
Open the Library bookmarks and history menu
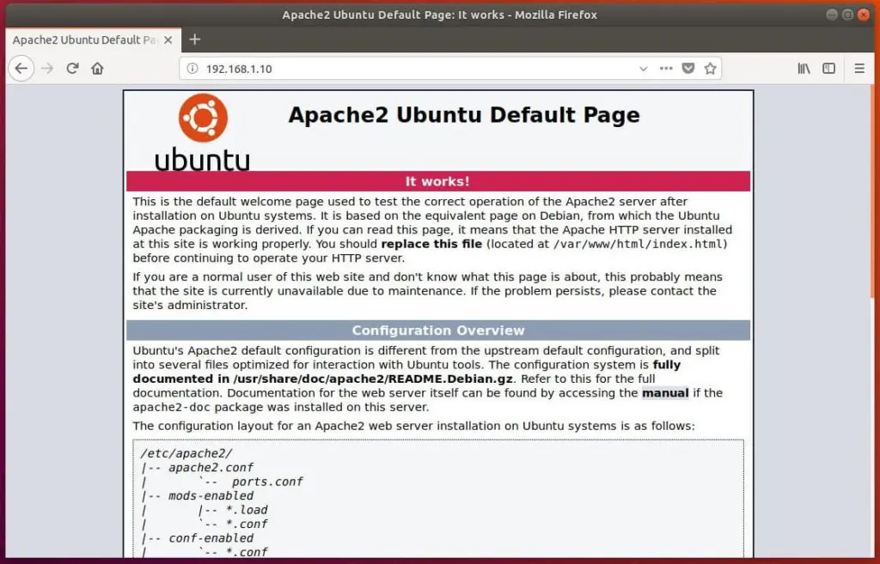pos(804,69)
